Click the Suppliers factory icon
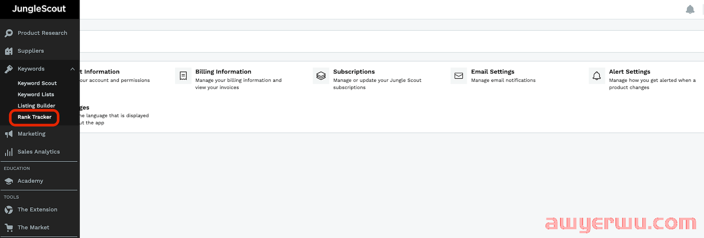704x238 pixels. (x=9, y=51)
